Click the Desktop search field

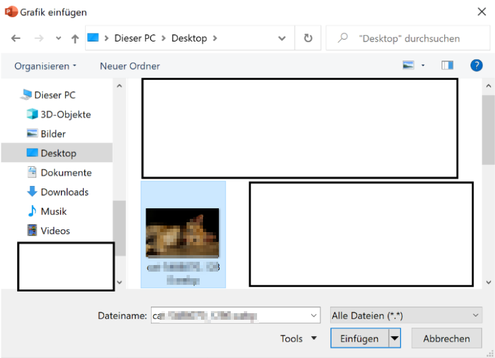[408, 38]
